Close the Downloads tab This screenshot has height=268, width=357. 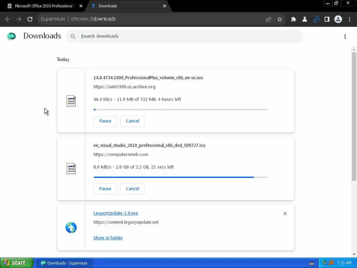click(x=165, y=6)
